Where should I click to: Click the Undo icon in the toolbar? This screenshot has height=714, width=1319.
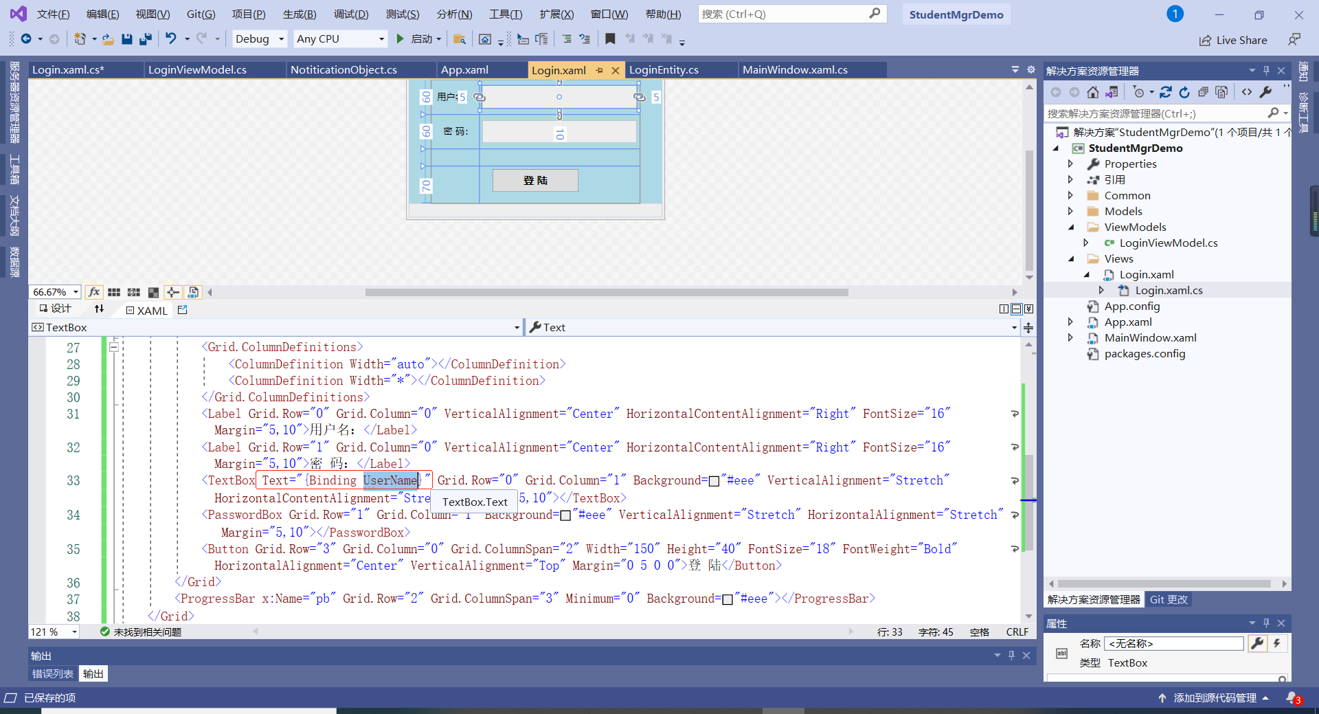tap(171, 38)
